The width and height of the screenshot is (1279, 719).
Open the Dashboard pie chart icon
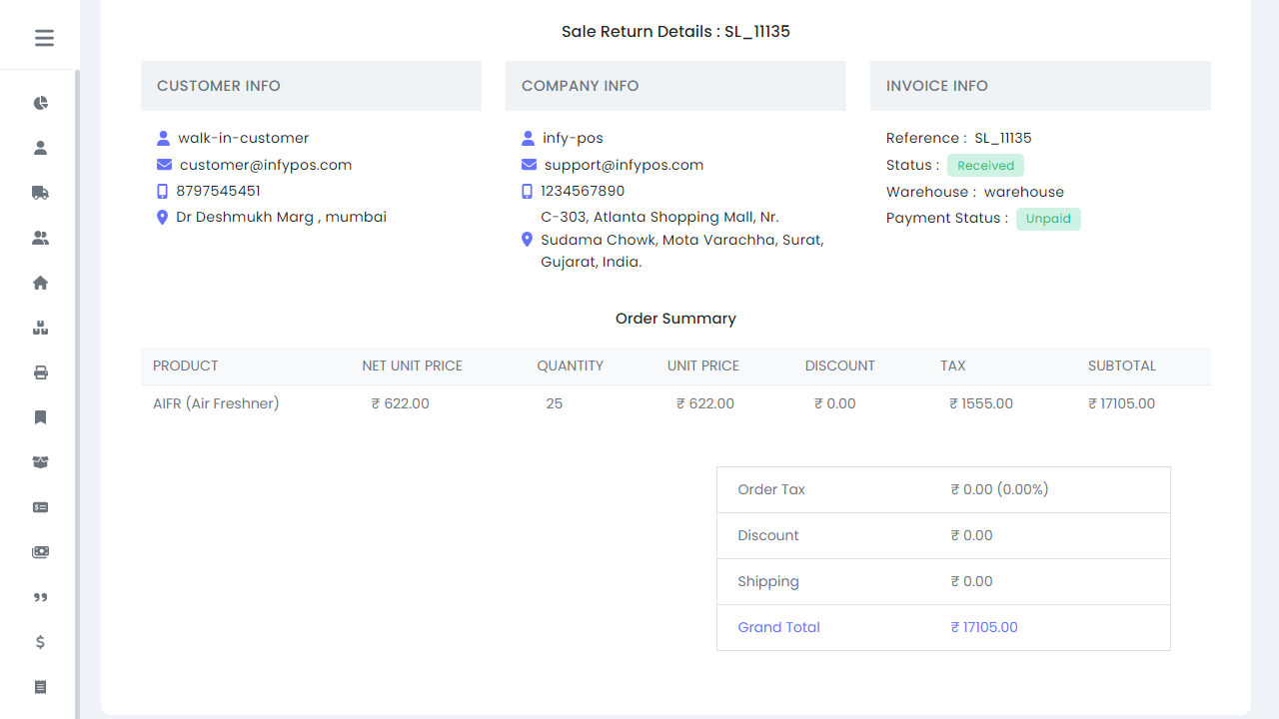(x=40, y=103)
